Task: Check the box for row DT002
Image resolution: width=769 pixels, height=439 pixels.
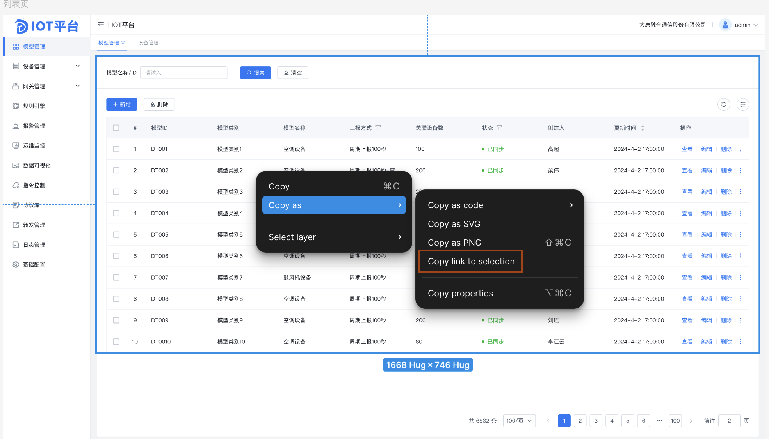Action: (x=116, y=171)
